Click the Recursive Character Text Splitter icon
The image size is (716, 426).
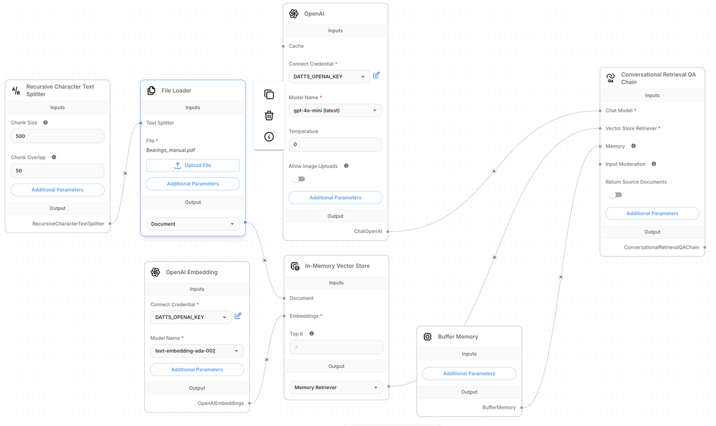coord(16,90)
